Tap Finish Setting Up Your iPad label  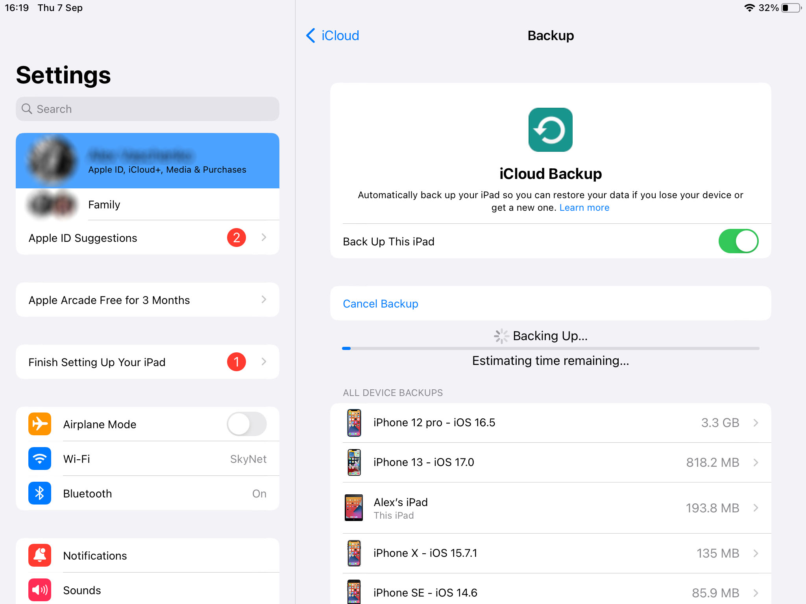click(x=97, y=362)
